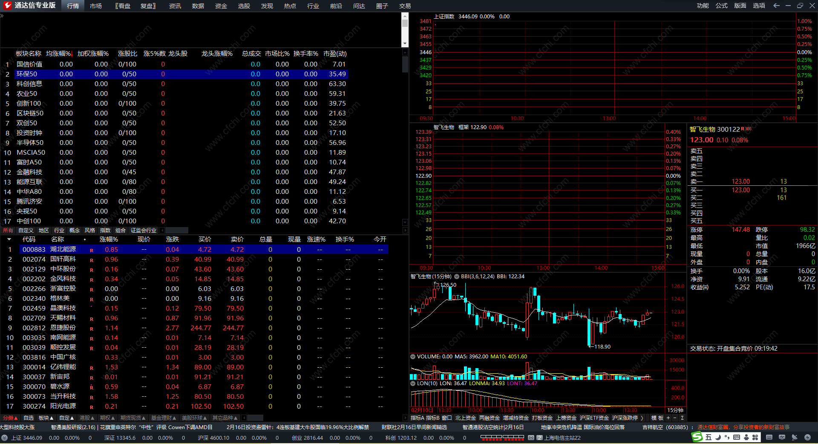This screenshot has height=444, width=818.
Task: Zoom out chart with the minus button
Action: pos(675,418)
